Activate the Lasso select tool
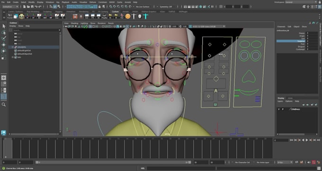322x171 pixels. [4, 33]
